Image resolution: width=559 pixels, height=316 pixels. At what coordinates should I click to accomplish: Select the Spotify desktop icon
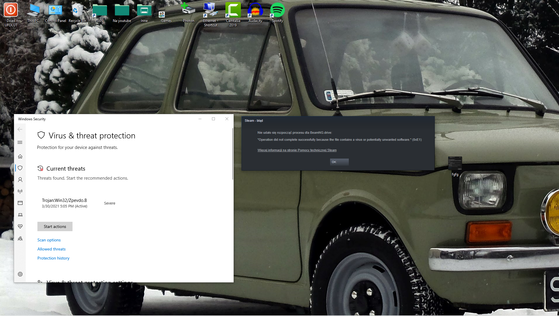277,13
